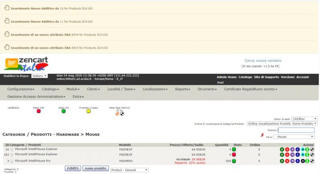Open the Località / Tasse menu
The image size is (320, 174).
tap(122, 89)
